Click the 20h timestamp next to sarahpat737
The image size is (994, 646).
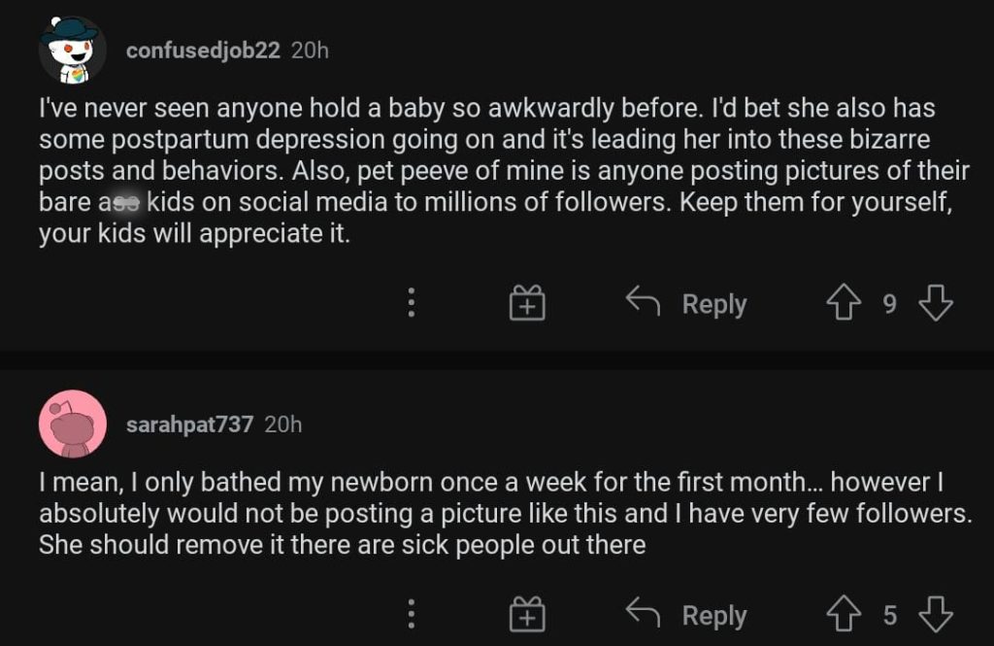283,425
